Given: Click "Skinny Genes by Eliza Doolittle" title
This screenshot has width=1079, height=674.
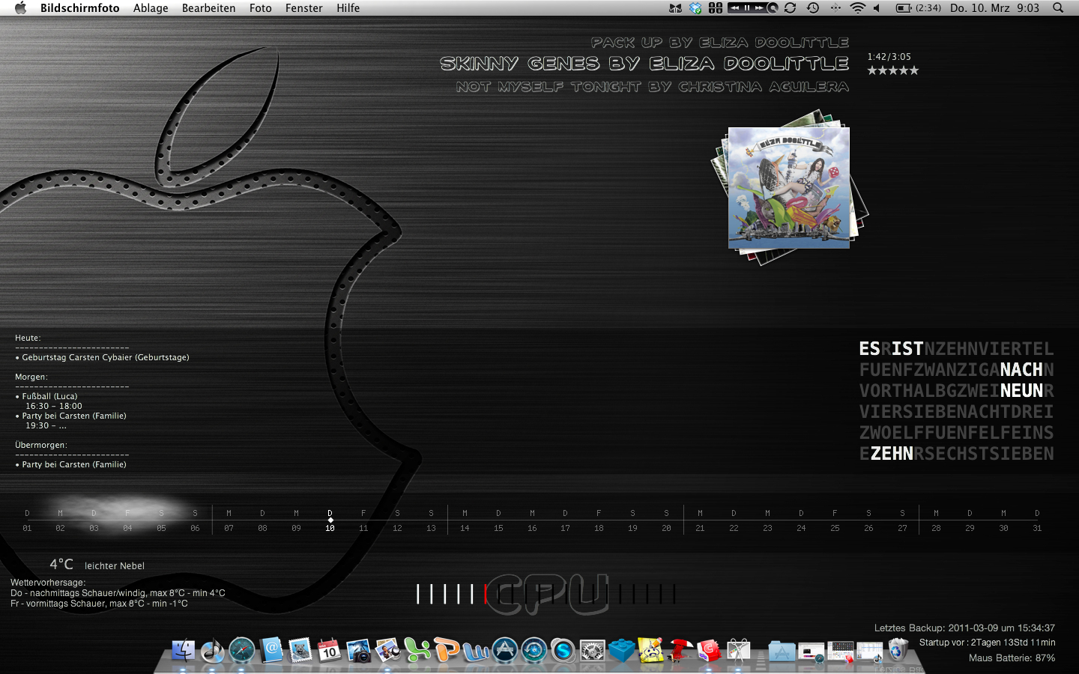Looking at the screenshot, I should pyautogui.click(x=644, y=64).
